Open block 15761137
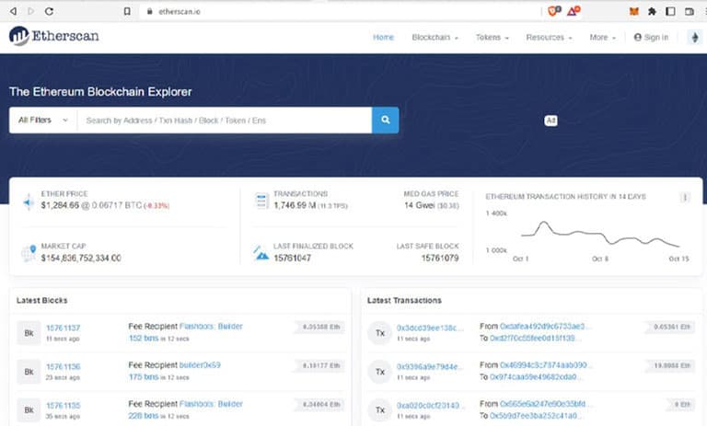Viewport: 707px width, 426px height. (64, 328)
